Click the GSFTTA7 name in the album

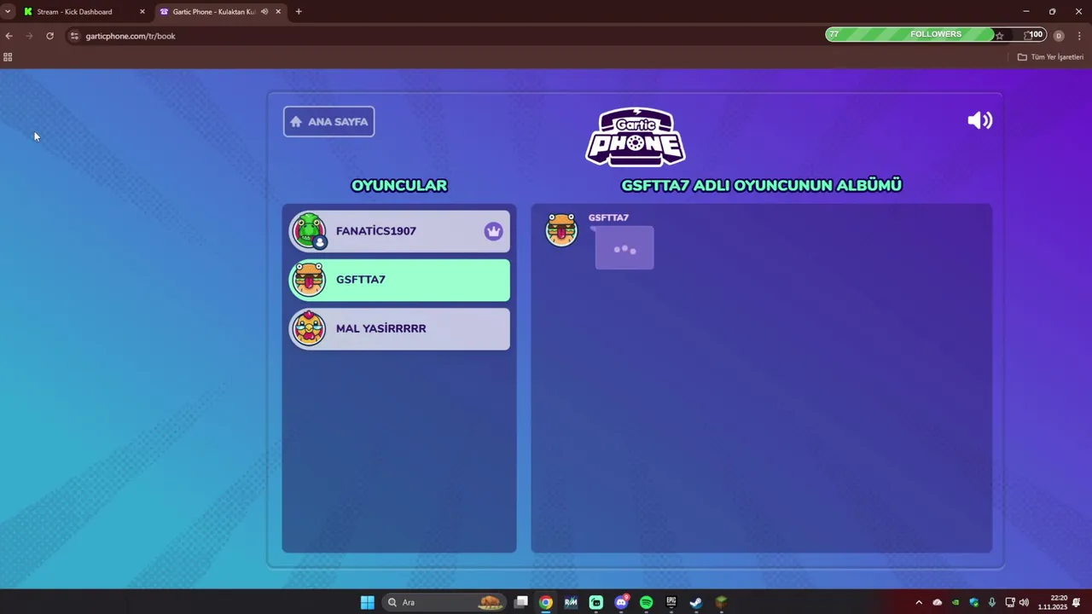608,217
